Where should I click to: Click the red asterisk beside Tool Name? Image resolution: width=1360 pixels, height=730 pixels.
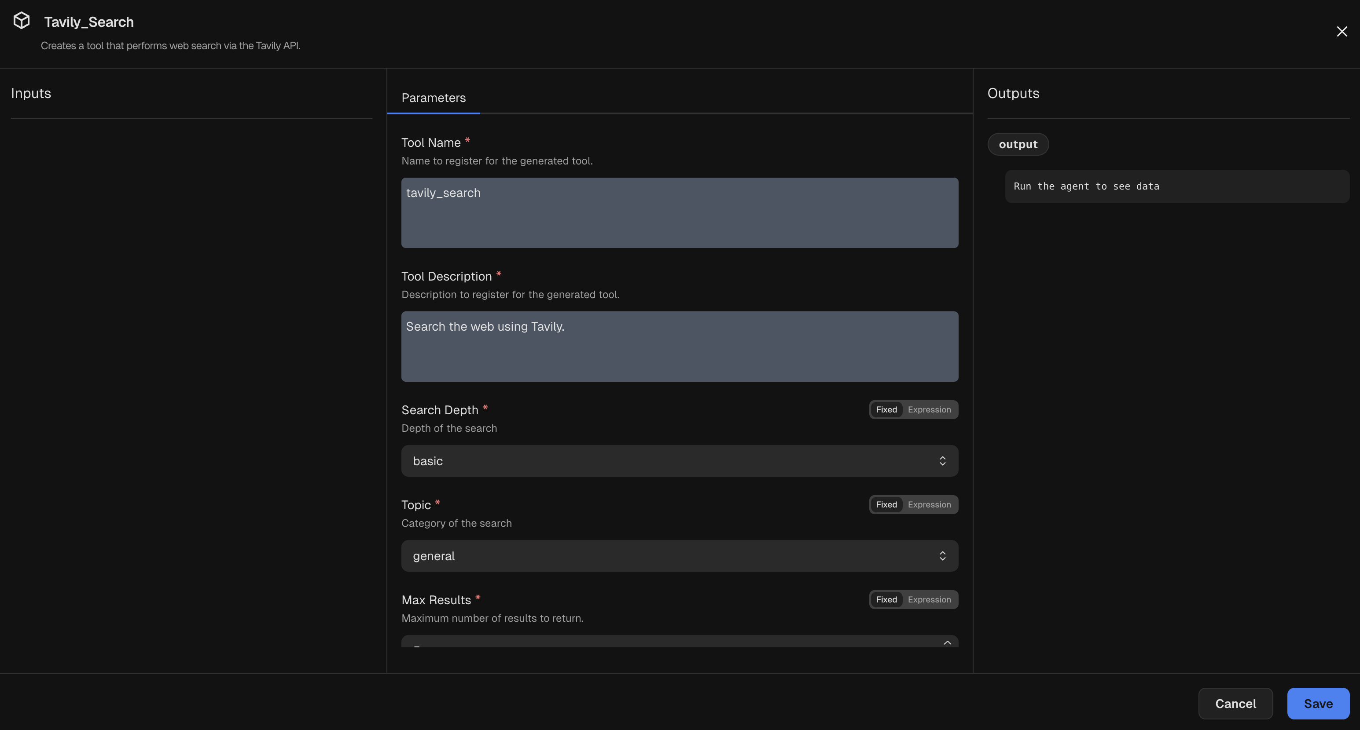coord(468,140)
